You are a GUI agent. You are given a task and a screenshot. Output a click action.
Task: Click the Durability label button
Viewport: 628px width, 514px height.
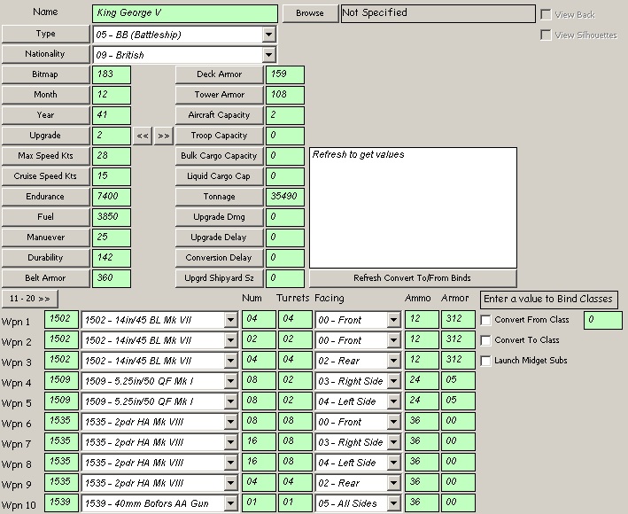tap(46, 258)
